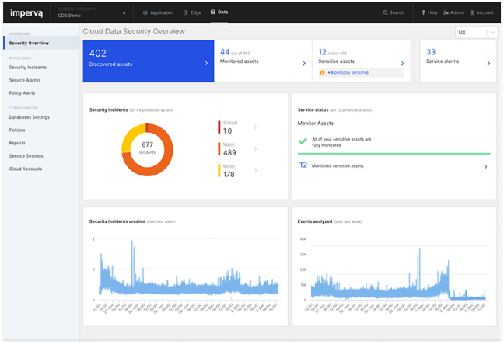Open Databases Settings in the sidebar
504x344 pixels.
[30, 117]
